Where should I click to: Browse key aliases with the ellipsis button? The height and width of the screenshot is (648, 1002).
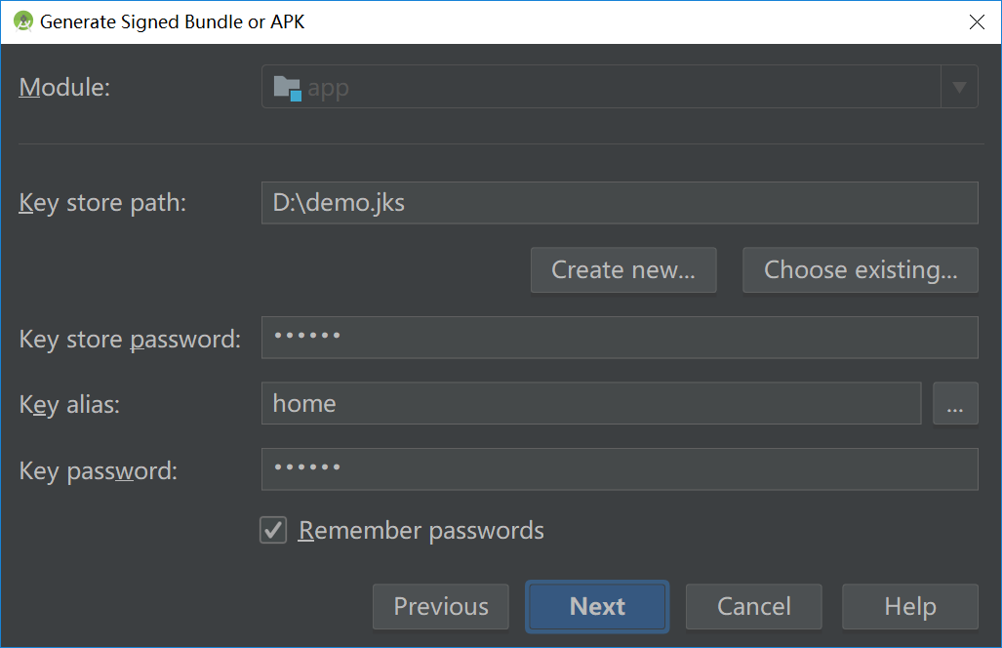pyautogui.click(x=955, y=404)
